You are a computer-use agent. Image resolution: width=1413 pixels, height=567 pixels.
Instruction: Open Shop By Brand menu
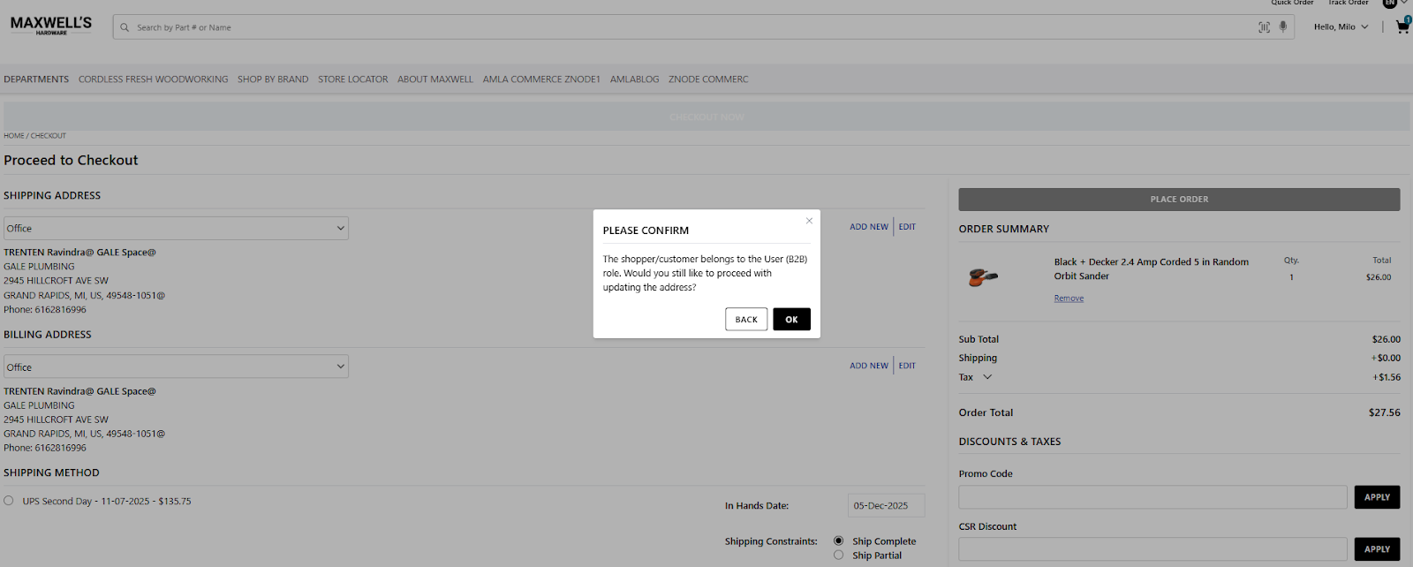click(273, 79)
